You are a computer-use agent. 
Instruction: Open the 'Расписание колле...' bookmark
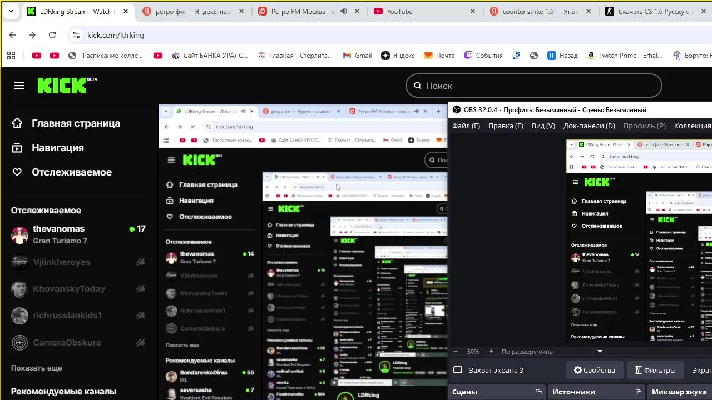(106, 56)
